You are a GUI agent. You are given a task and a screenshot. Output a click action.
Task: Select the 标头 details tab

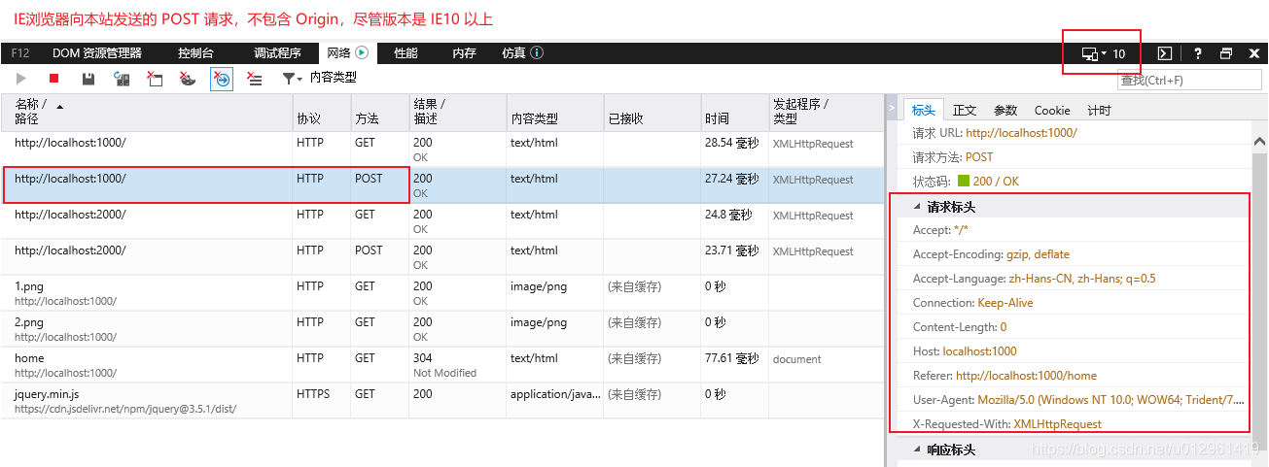pyautogui.click(x=924, y=110)
